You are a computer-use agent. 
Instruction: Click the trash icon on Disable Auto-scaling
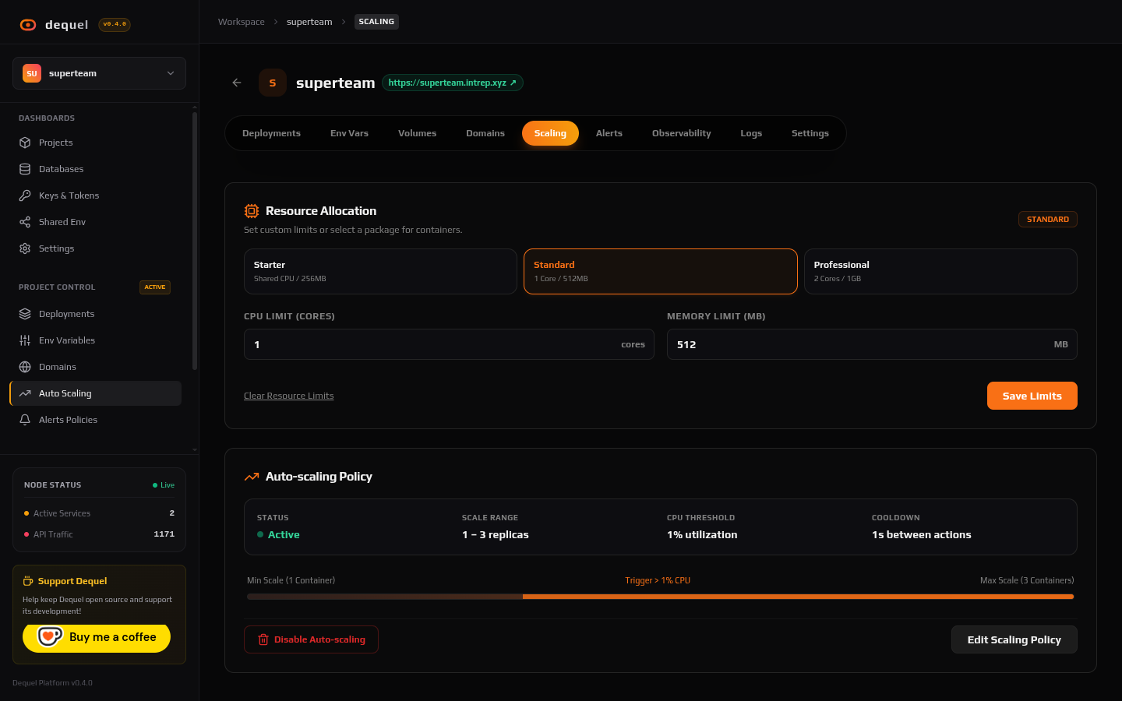coord(263,639)
